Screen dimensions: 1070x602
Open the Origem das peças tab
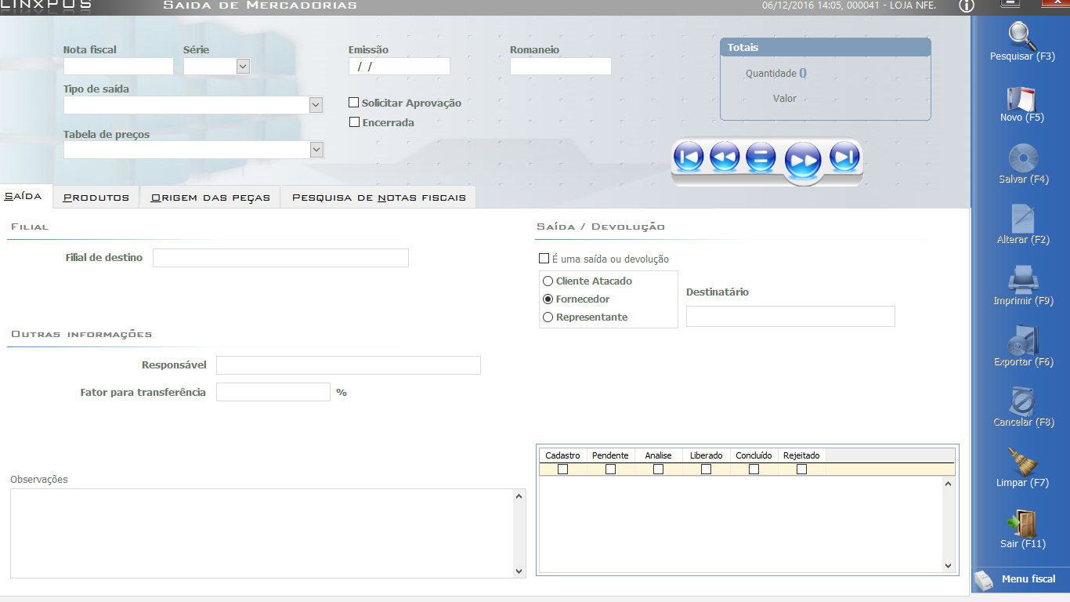(210, 198)
